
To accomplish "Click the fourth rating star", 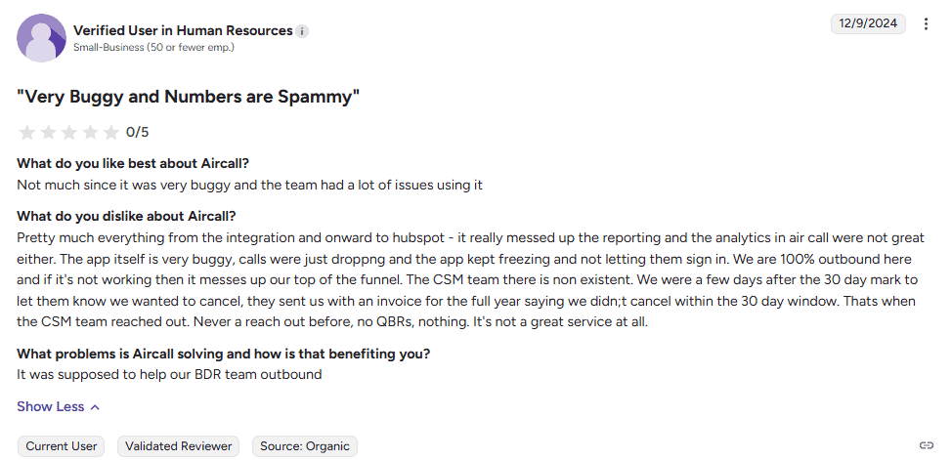I will click(x=91, y=132).
